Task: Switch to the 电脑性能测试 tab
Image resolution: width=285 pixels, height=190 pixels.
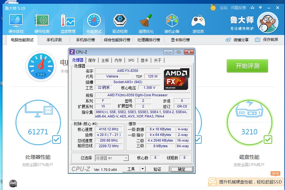Action: 22,40
